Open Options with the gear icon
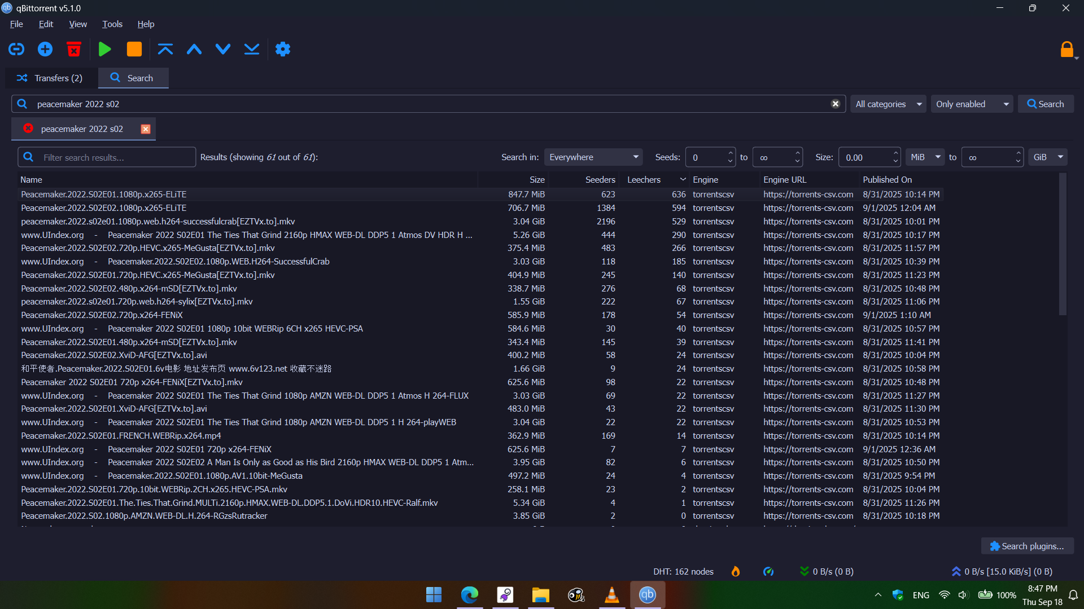 283,49
